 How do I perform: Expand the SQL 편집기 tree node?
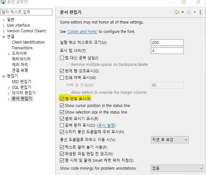[8, 88]
